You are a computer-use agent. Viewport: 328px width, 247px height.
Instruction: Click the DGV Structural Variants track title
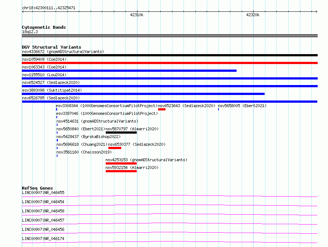point(52,47)
